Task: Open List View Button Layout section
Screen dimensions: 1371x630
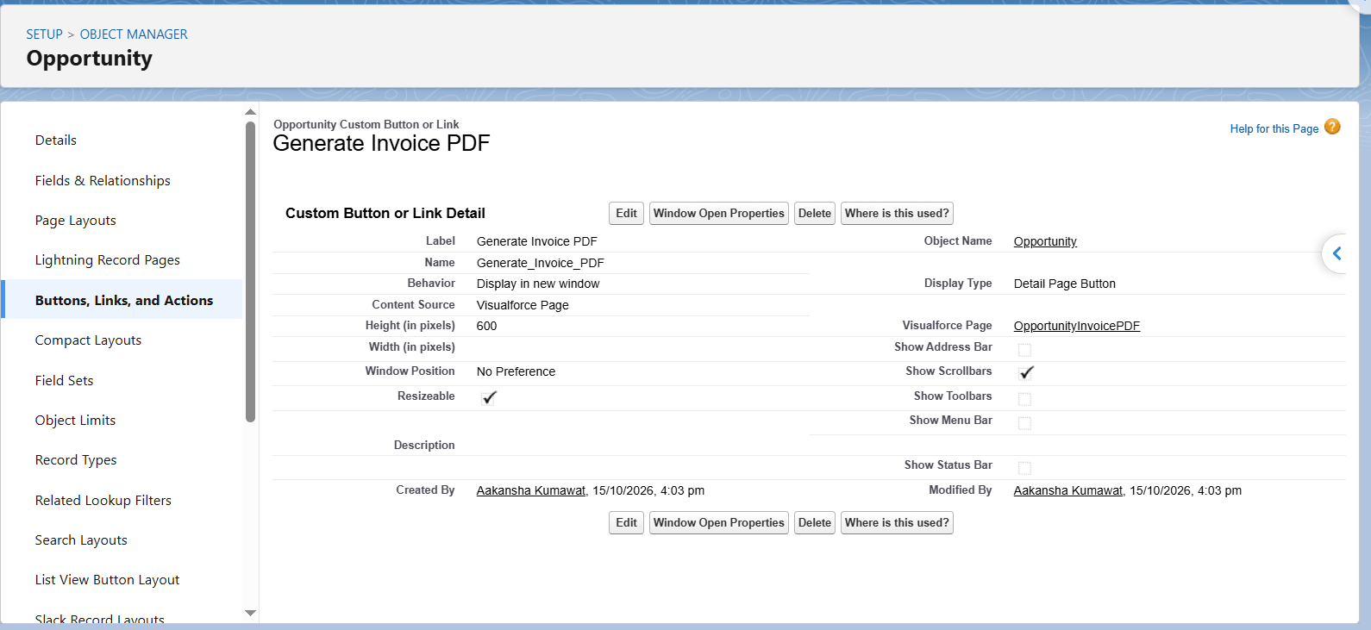Action: (x=108, y=580)
